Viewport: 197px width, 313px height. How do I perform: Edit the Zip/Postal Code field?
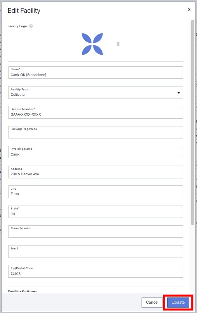click(95, 271)
